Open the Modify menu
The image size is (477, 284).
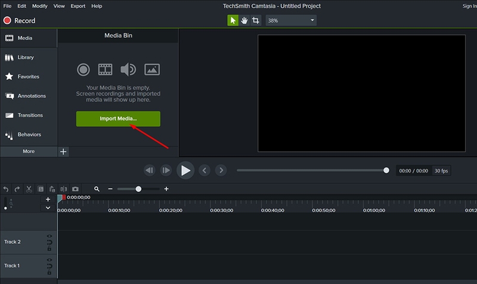pyautogui.click(x=39, y=6)
